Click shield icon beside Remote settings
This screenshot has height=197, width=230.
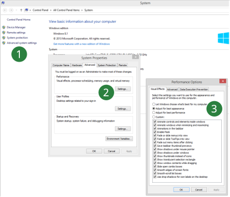[4, 33]
